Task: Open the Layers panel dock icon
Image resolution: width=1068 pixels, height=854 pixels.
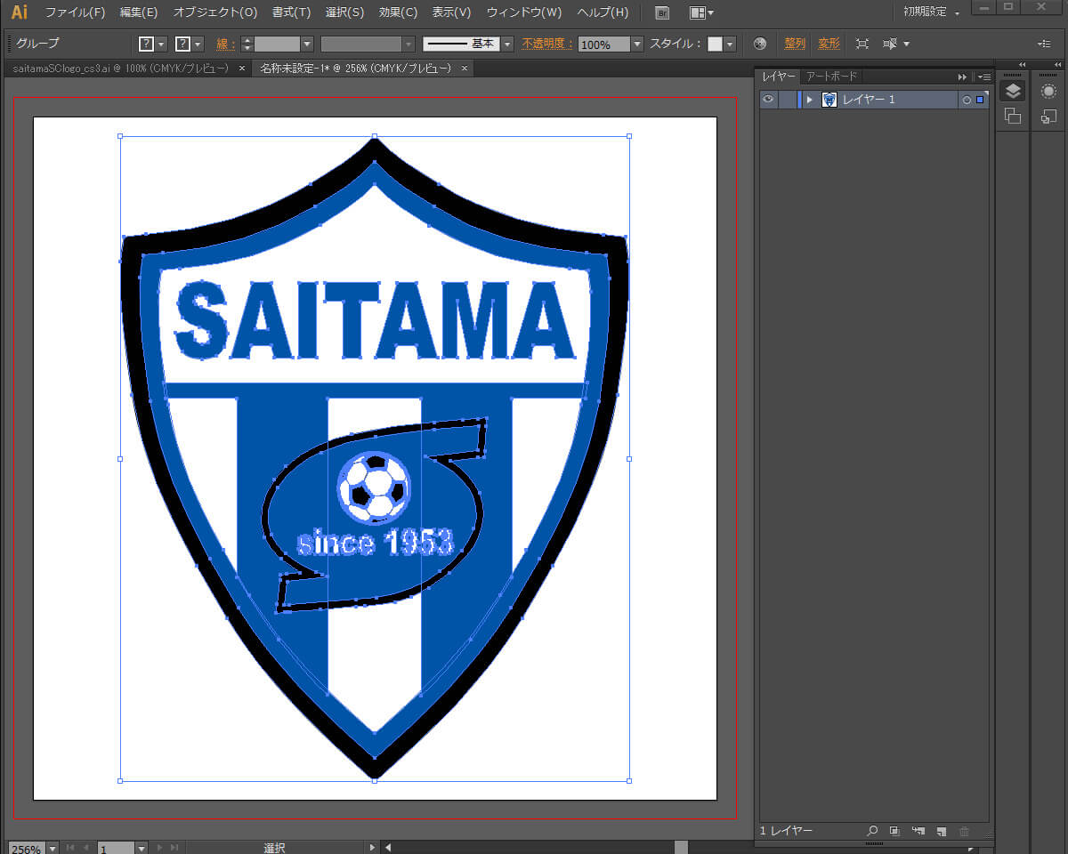Action: (1013, 91)
